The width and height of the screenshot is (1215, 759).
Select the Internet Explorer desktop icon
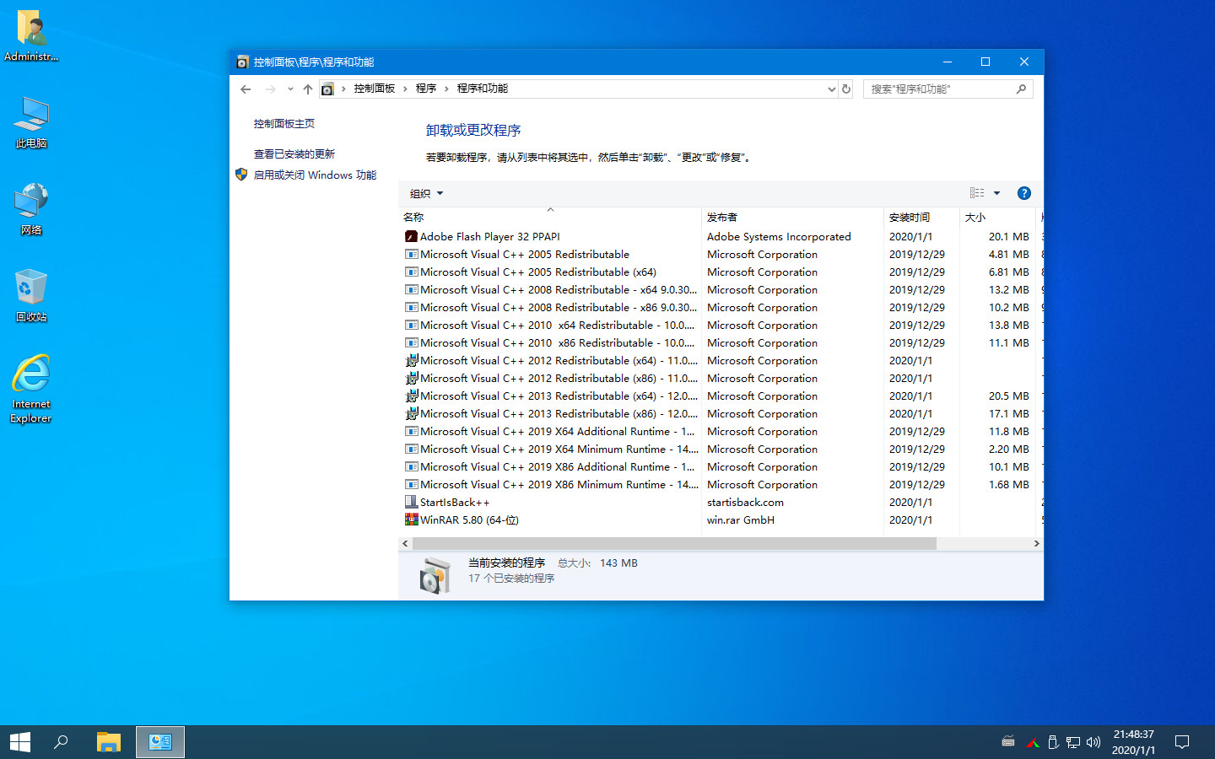[31, 389]
